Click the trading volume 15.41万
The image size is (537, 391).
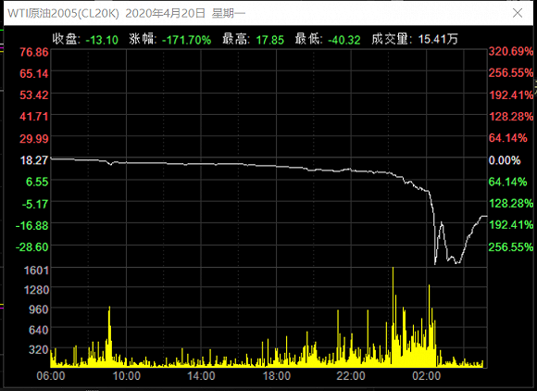[438, 40]
